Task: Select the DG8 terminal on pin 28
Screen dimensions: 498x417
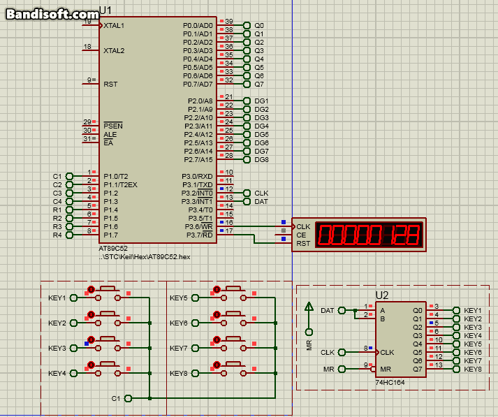Action: point(247,160)
